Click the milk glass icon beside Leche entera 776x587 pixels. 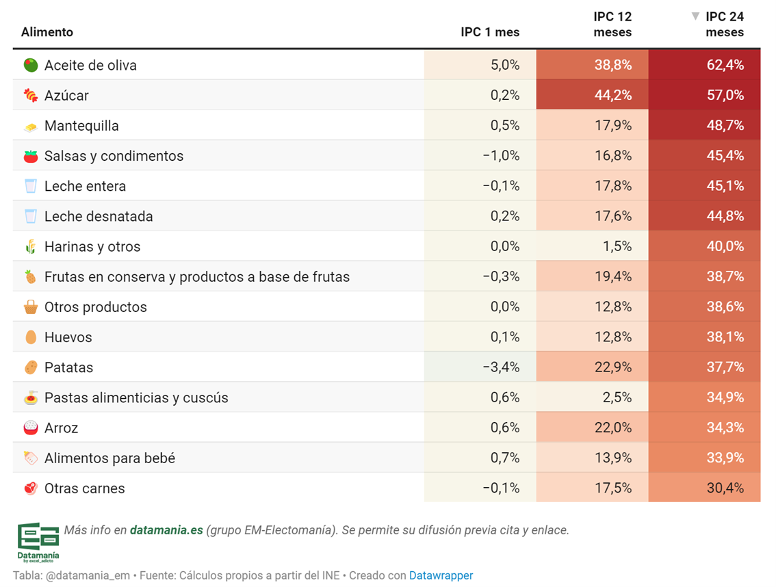click(31, 186)
